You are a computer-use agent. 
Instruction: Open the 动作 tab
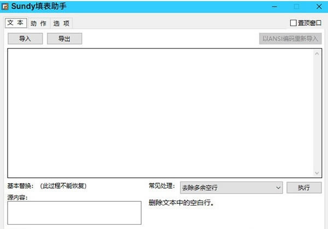[x=38, y=23]
